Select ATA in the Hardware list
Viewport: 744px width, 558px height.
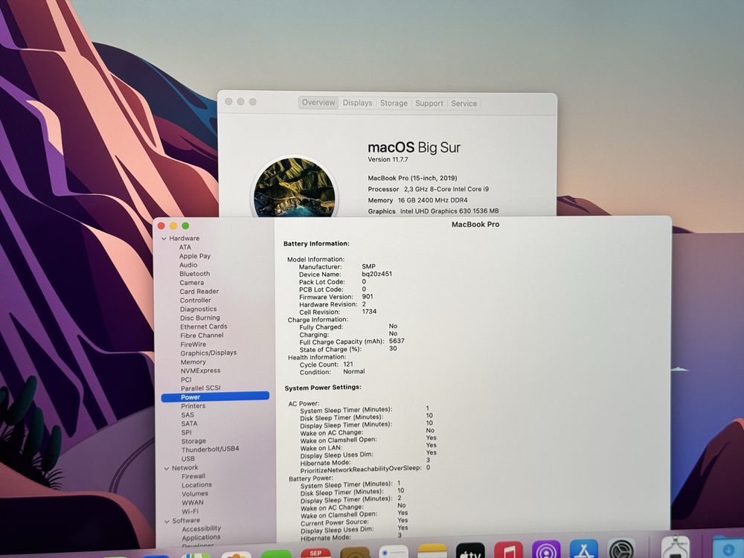185,247
